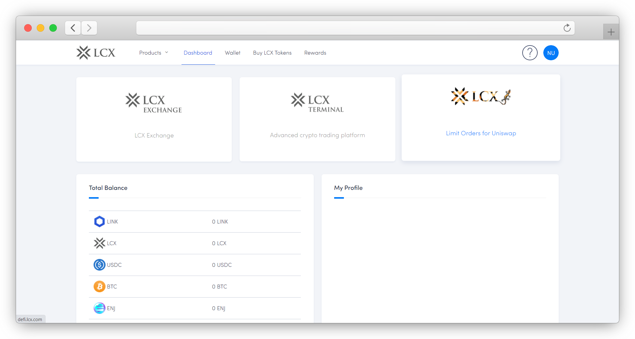
Task: Go back with the browser back arrow
Action: [x=73, y=28]
